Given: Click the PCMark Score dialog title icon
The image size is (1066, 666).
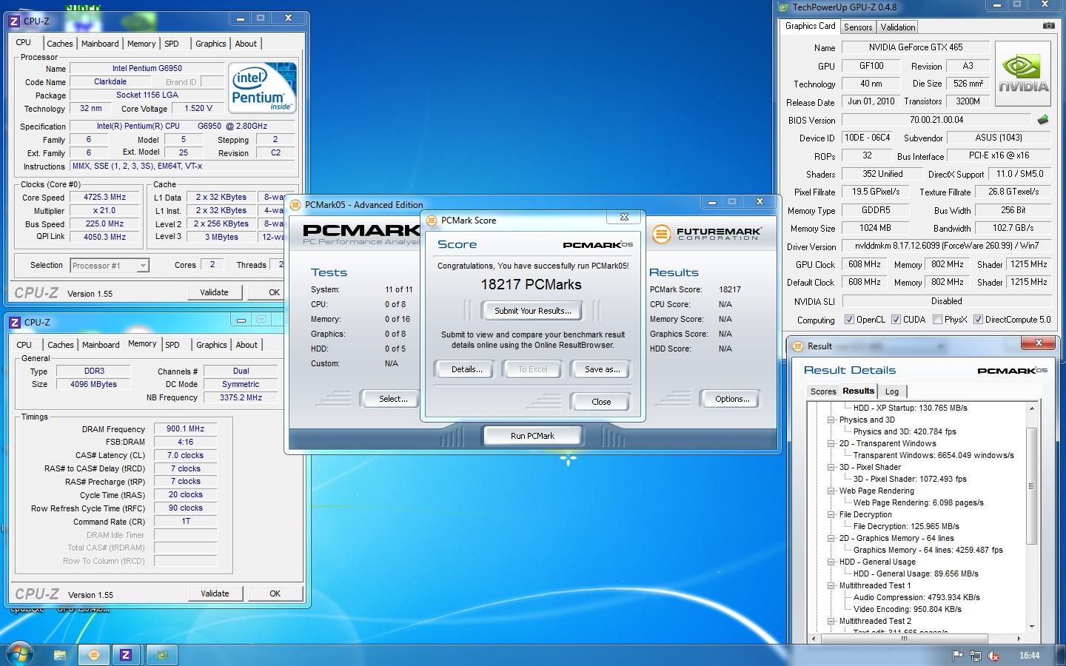Looking at the screenshot, I should (432, 220).
